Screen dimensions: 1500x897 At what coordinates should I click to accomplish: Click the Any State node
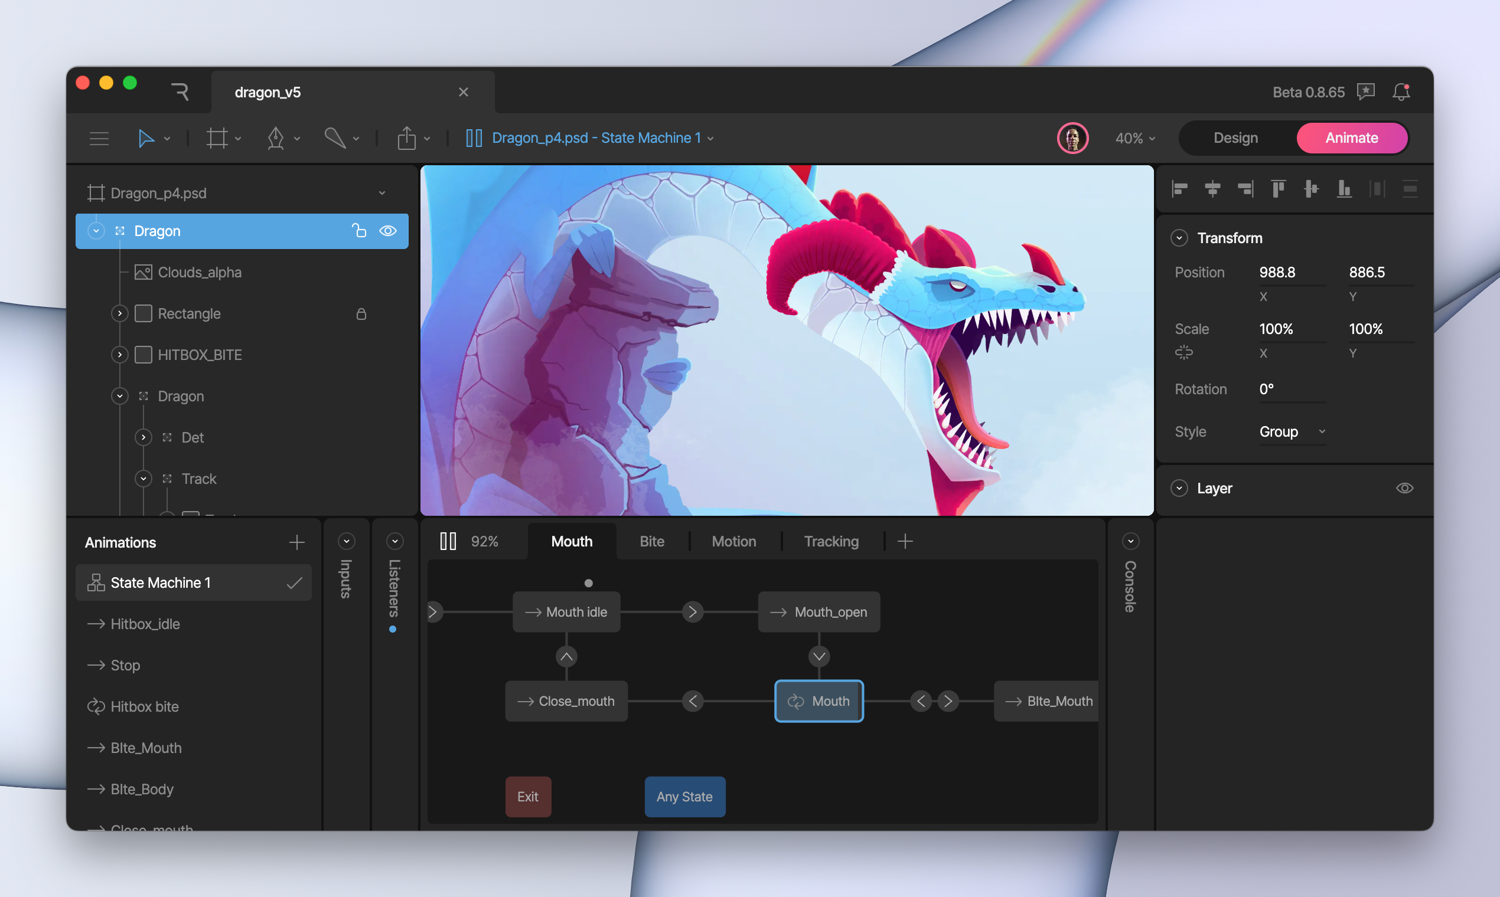[684, 797]
